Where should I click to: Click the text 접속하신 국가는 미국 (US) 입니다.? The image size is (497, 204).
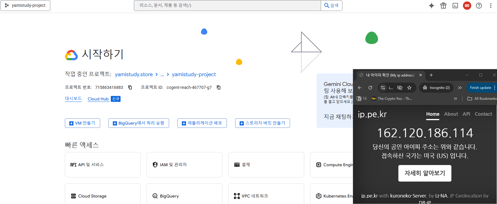(425, 156)
